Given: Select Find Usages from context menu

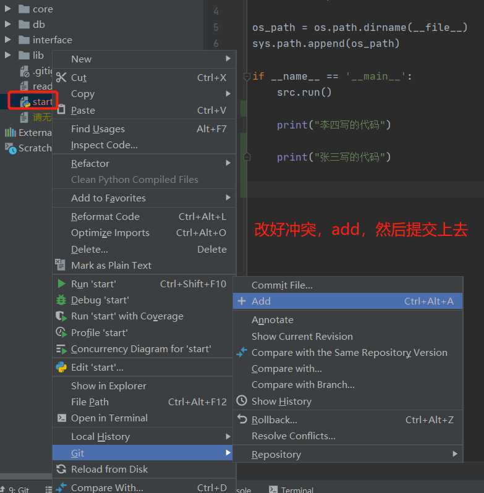Looking at the screenshot, I should [x=145, y=129].
